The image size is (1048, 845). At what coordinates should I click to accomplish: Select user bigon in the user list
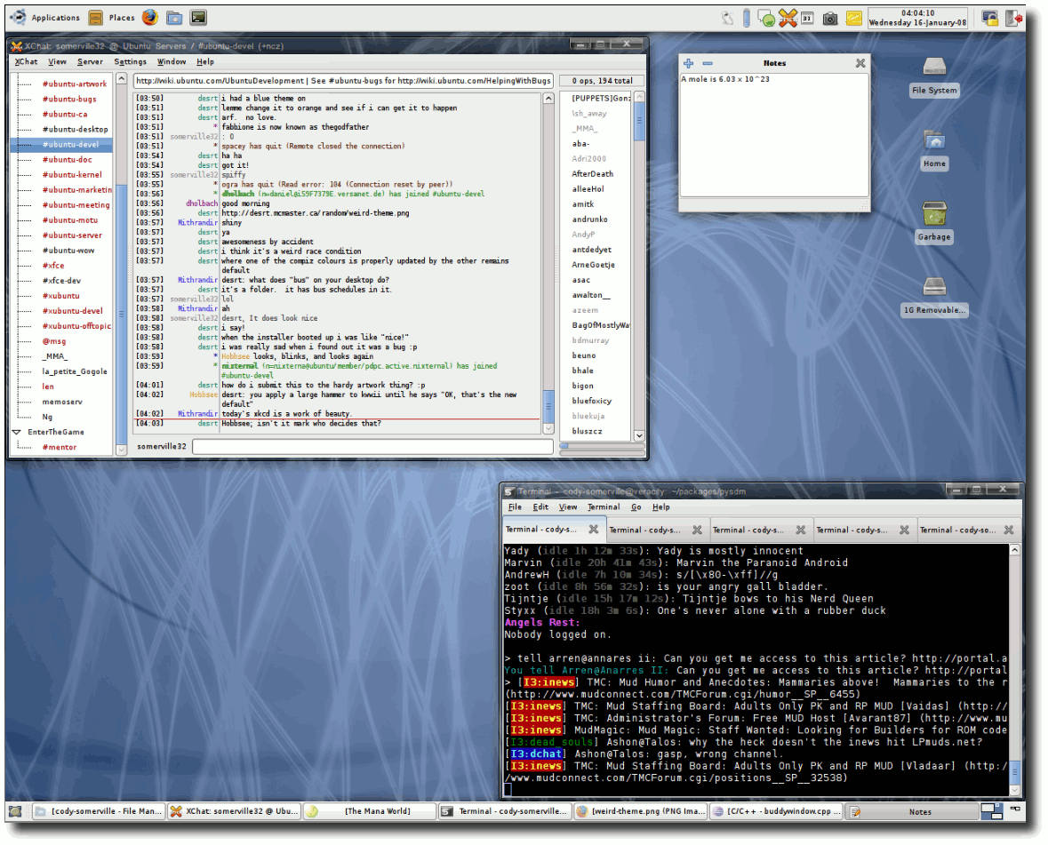[x=582, y=387]
